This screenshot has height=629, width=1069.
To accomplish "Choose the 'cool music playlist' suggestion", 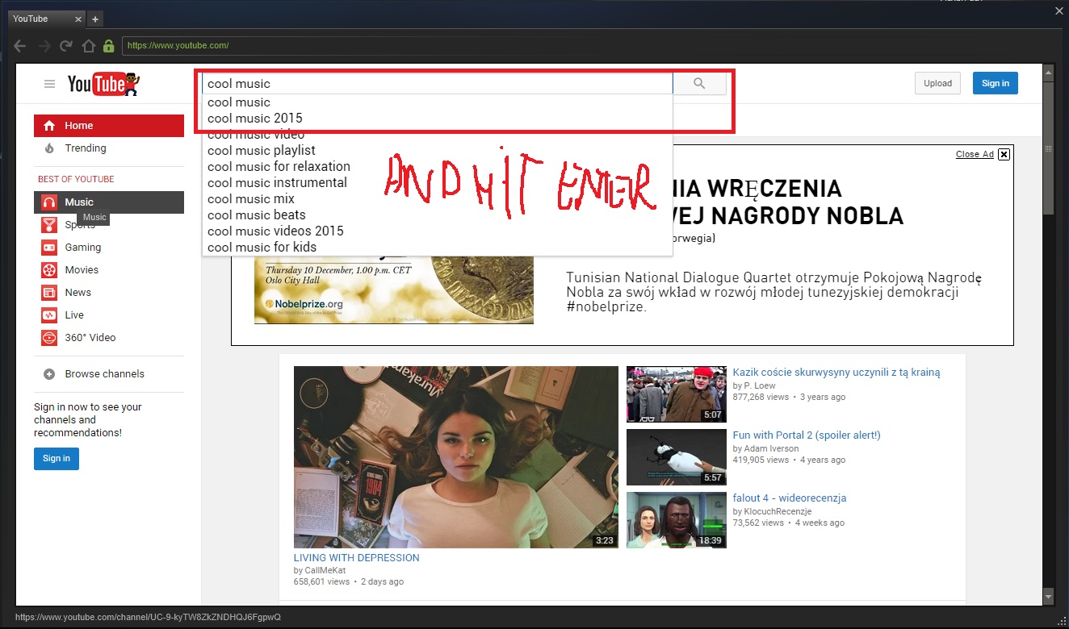I will [x=437, y=151].
